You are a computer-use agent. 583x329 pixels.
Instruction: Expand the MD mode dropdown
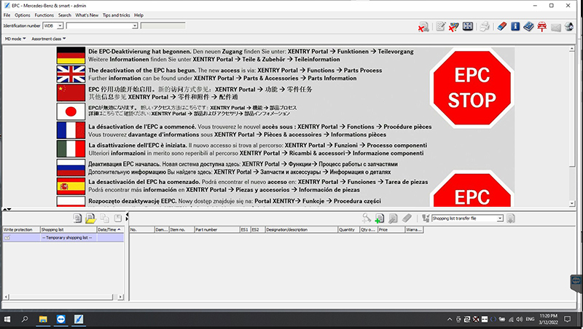click(15, 39)
